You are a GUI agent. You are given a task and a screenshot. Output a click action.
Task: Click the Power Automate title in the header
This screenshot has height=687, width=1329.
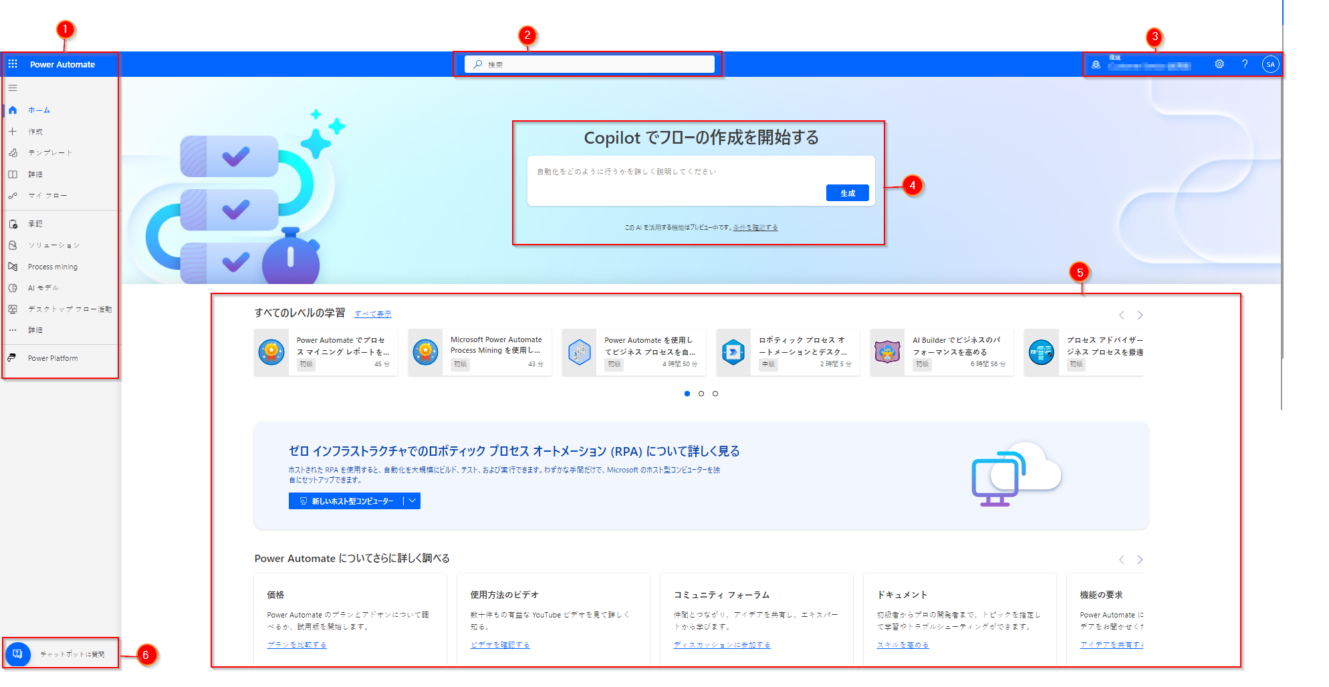coord(62,64)
